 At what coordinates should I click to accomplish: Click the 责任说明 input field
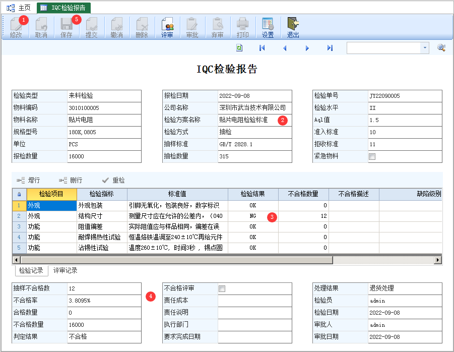pos(255,313)
